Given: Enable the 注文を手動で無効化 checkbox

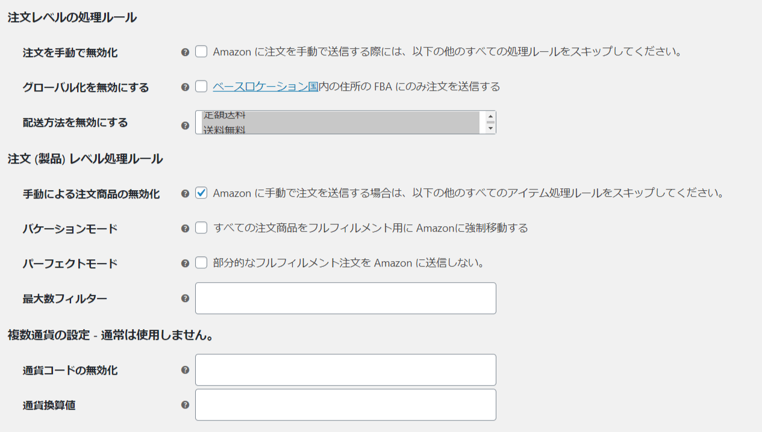Looking at the screenshot, I should 201,52.
